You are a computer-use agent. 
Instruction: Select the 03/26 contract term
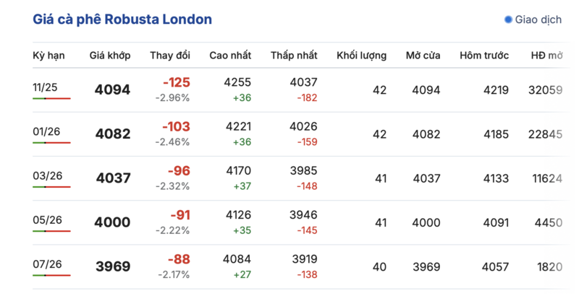point(45,175)
